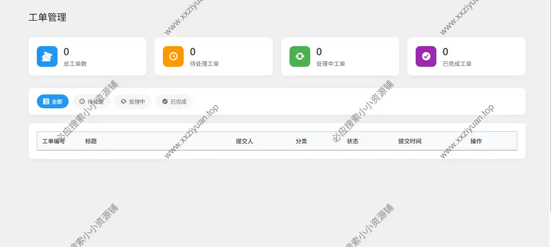Select the 全部 filter tab
The height and width of the screenshot is (247, 551).
coord(52,101)
